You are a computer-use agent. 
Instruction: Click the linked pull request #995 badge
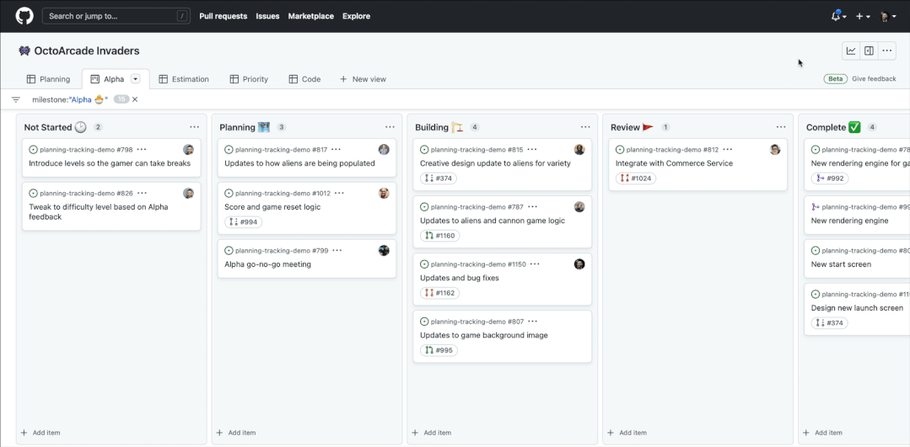point(439,350)
